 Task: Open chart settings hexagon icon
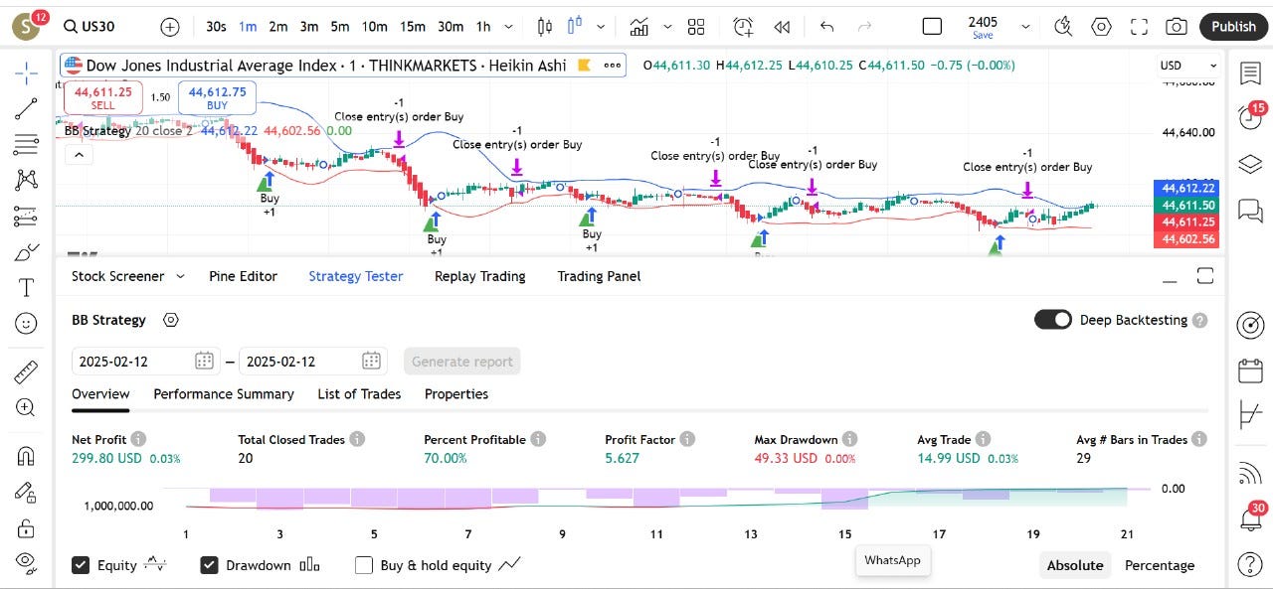[1101, 27]
